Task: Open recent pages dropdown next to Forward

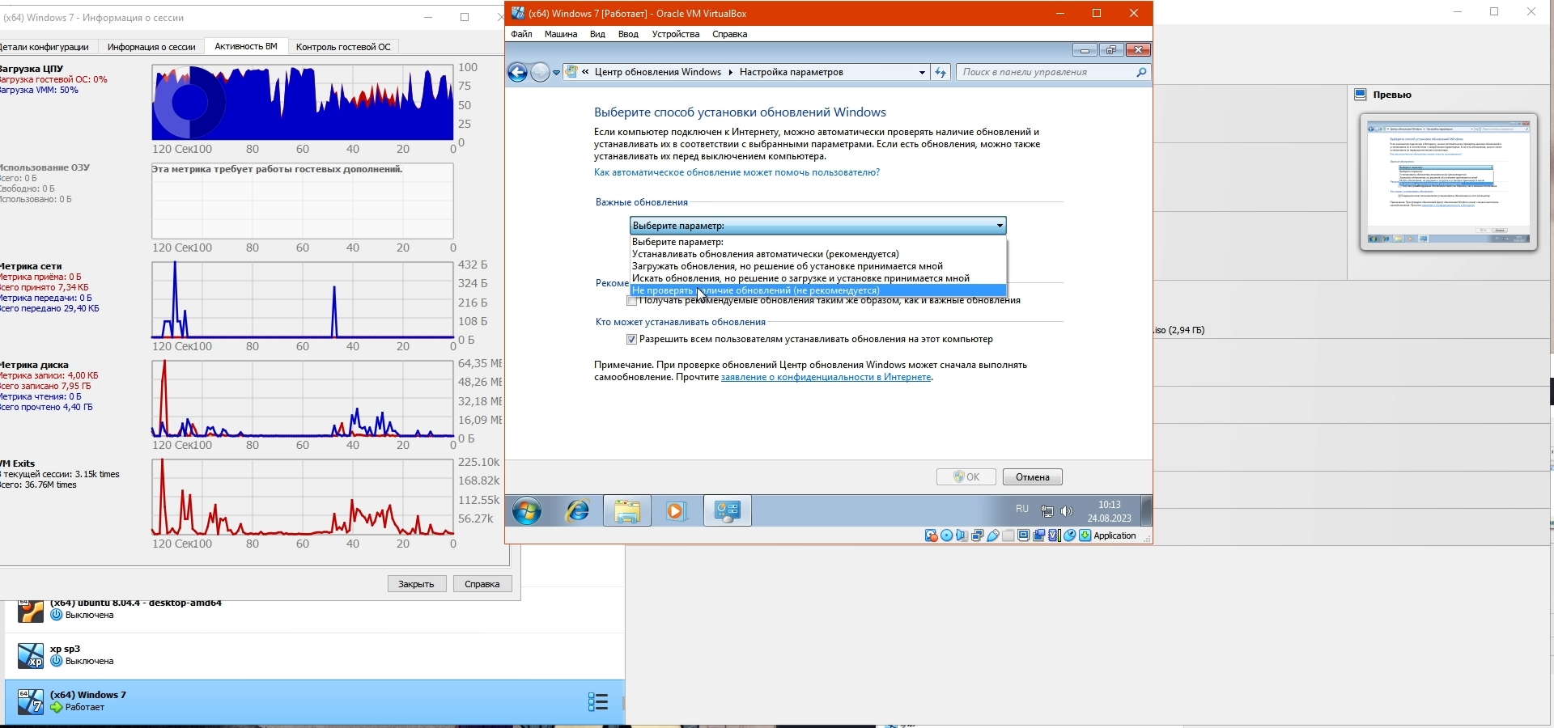Action: pos(556,73)
